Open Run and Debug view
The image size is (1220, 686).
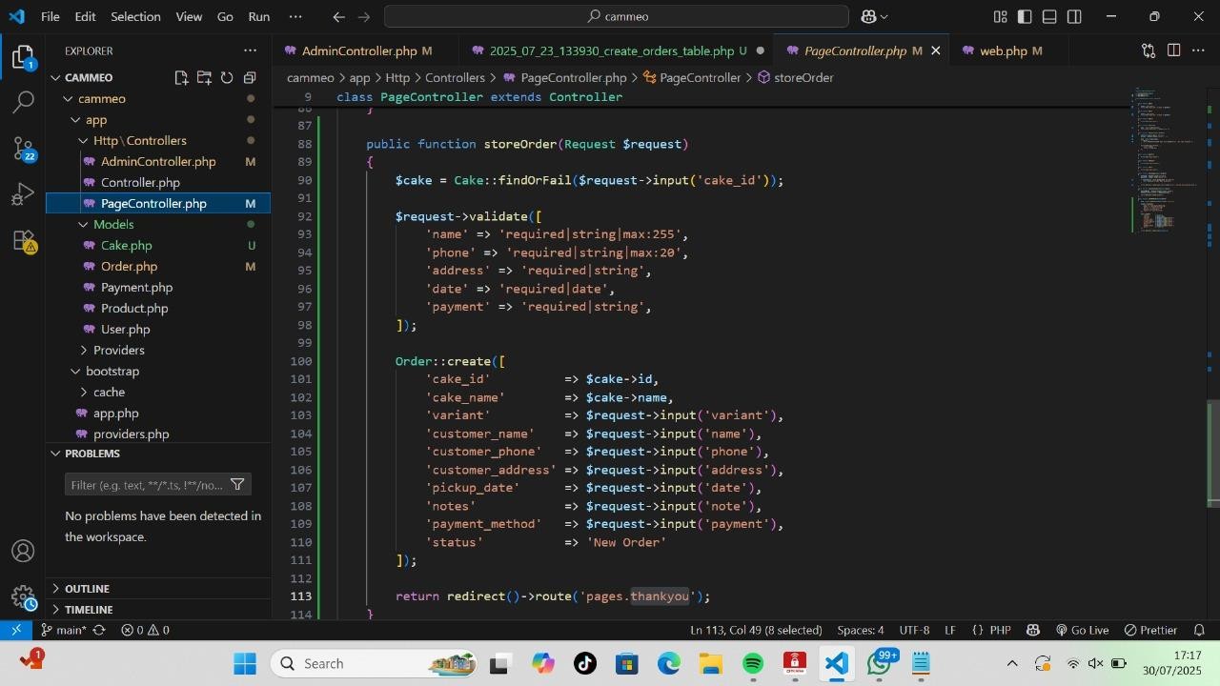coord(24,194)
